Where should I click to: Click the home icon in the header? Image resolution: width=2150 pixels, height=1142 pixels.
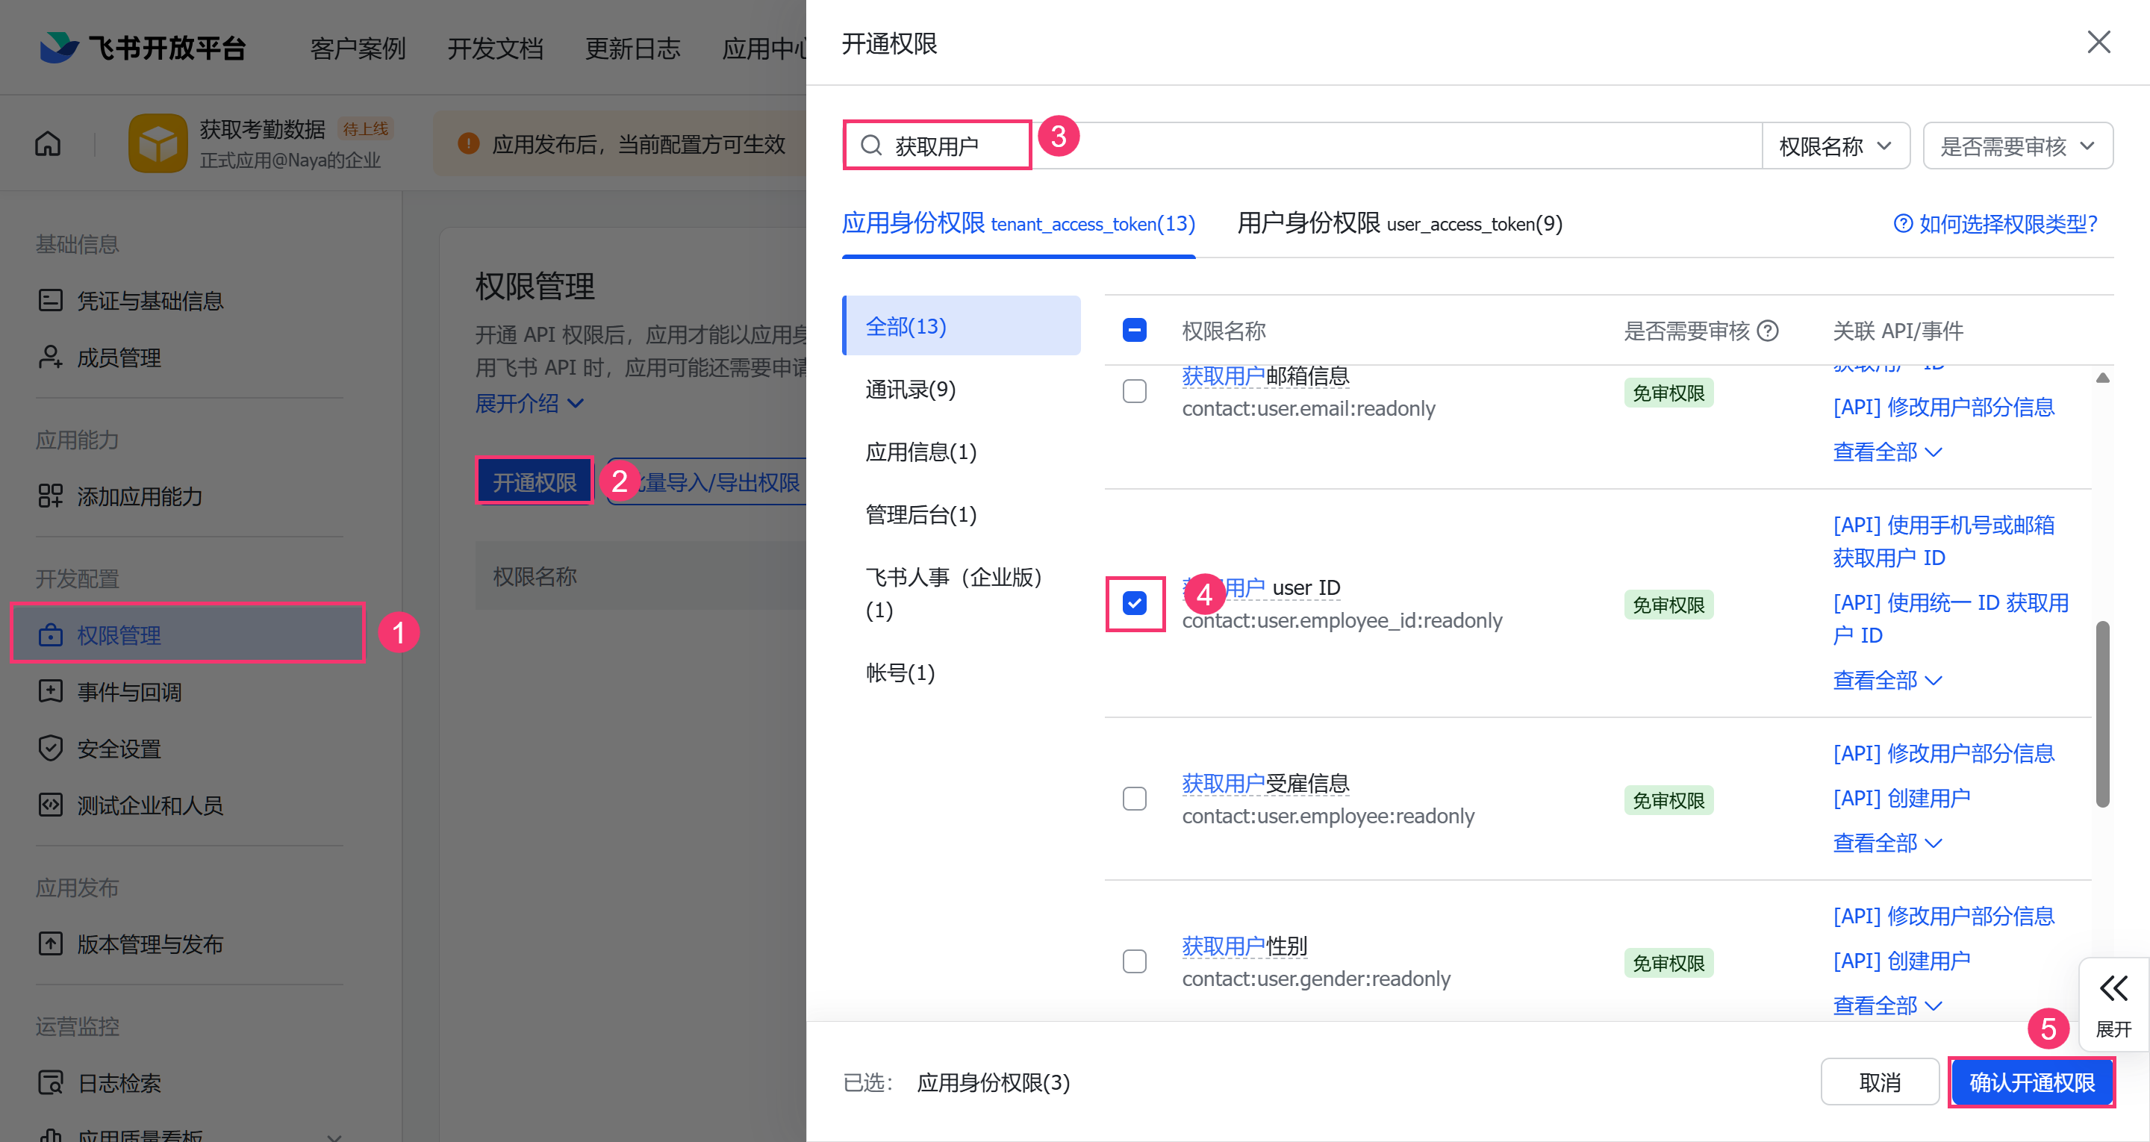coord(48,144)
